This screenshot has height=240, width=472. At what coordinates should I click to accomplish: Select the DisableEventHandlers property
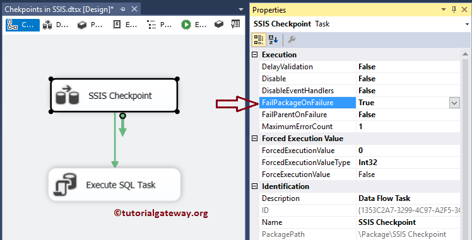(308, 91)
